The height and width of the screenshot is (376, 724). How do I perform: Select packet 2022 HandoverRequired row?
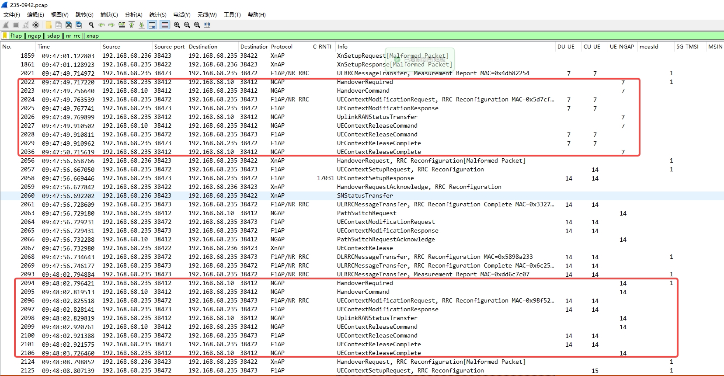tap(362, 82)
